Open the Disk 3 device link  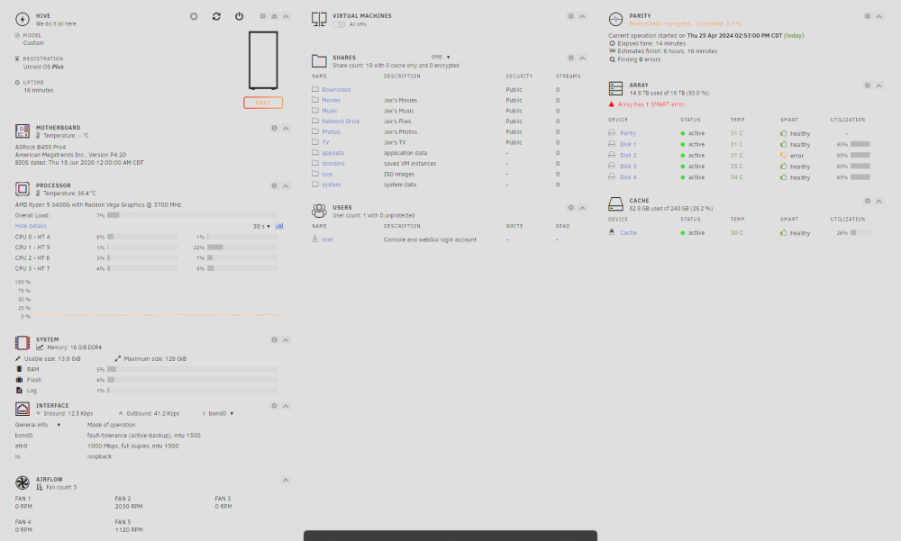(x=628, y=167)
